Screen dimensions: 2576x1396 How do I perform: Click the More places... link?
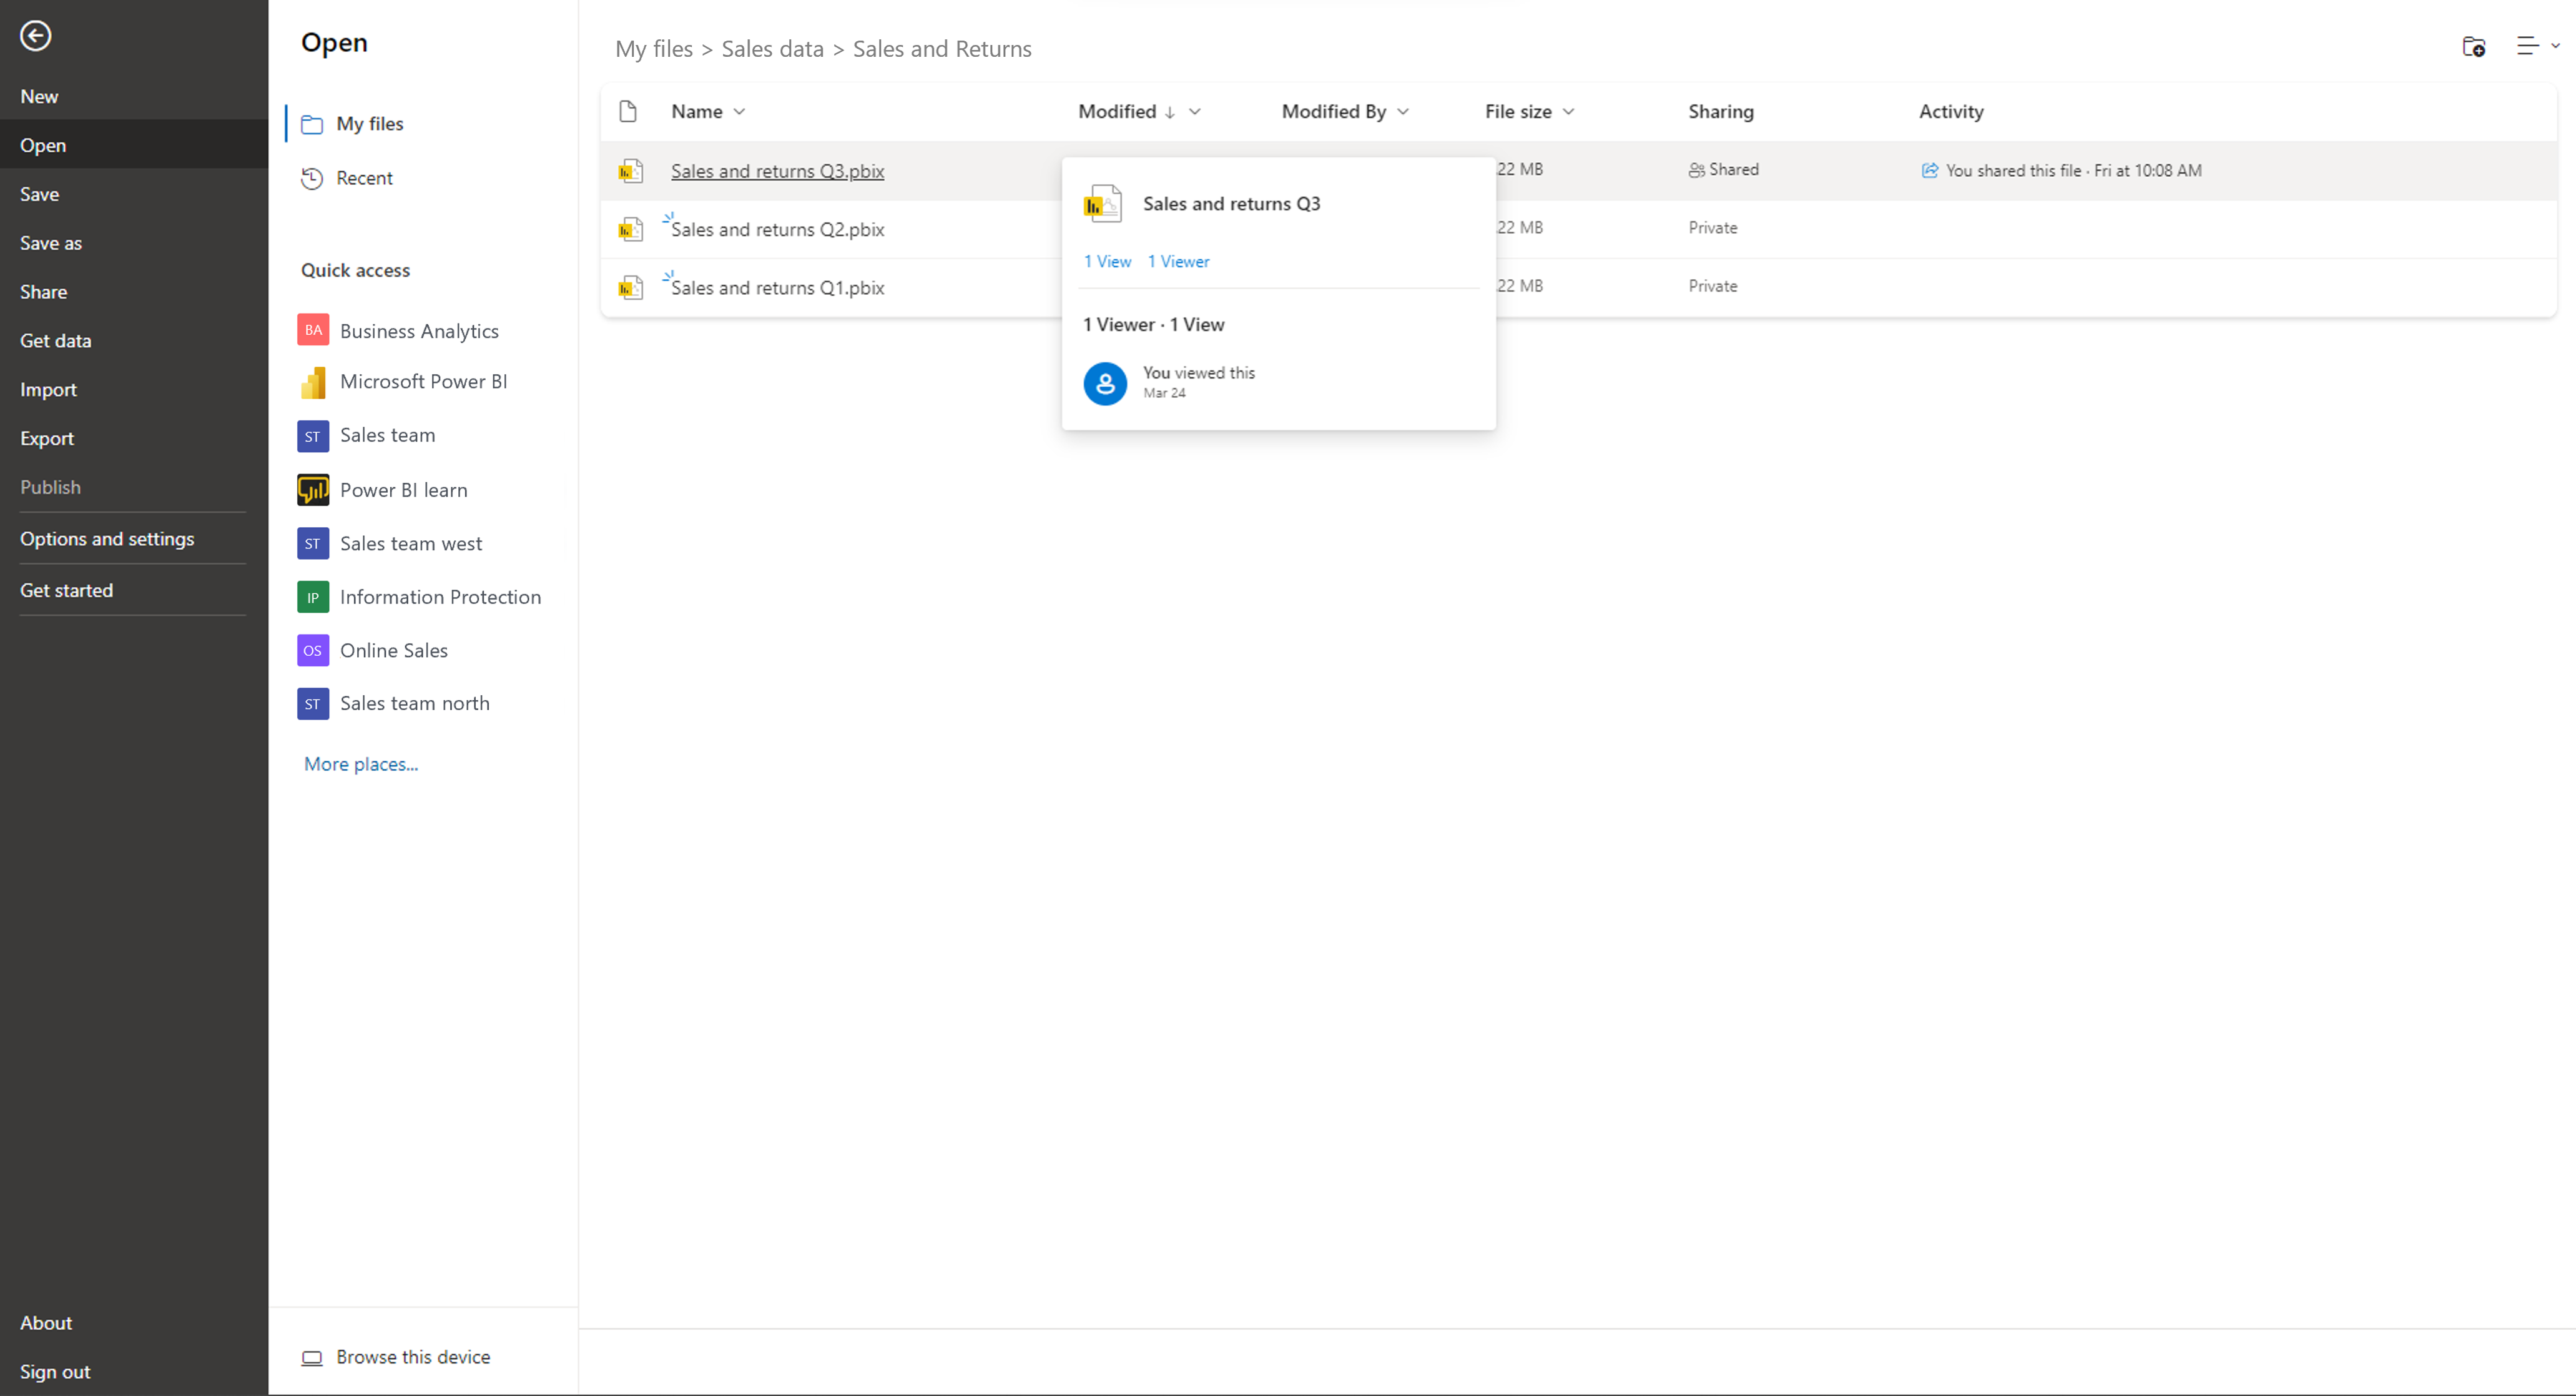pos(360,763)
